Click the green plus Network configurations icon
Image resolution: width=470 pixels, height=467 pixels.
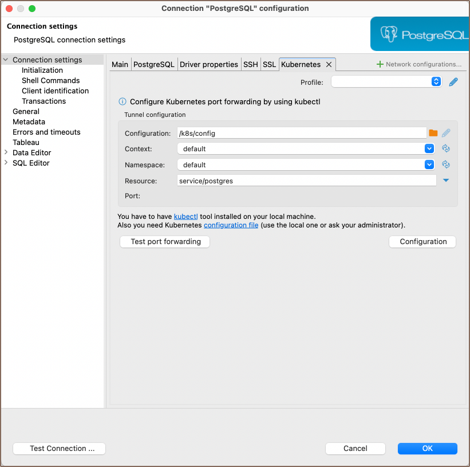click(x=380, y=64)
